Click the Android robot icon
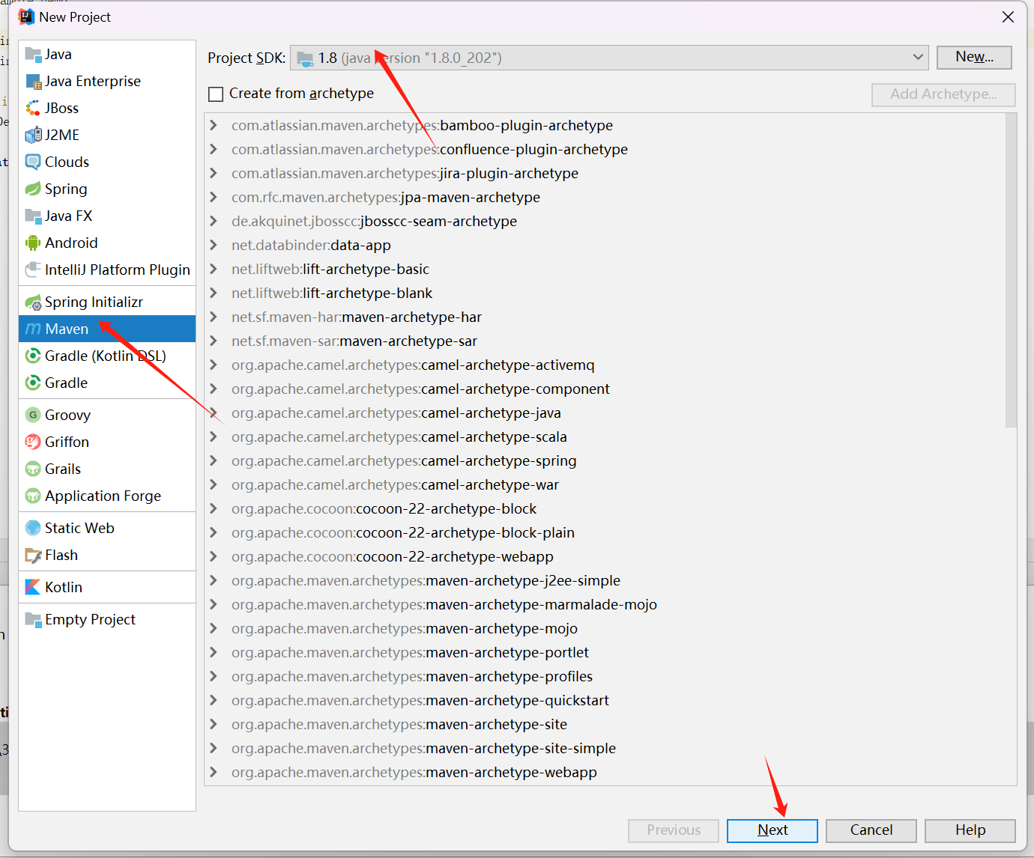1034x858 pixels. click(33, 243)
